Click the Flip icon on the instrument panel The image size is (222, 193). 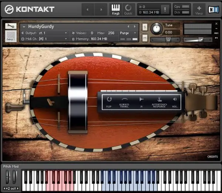[109, 100]
